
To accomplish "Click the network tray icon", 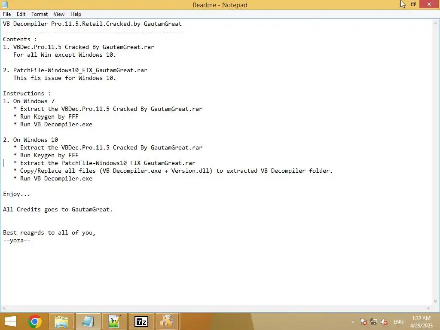I will (374, 322).
